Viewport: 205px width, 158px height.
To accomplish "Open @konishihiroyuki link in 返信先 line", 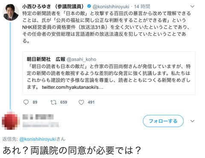I will [38, 139].
